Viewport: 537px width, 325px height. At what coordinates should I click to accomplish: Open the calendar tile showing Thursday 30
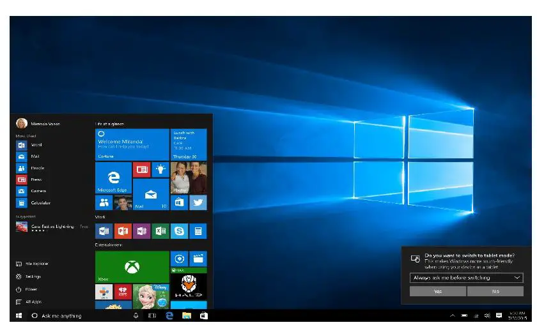point(189,144)
